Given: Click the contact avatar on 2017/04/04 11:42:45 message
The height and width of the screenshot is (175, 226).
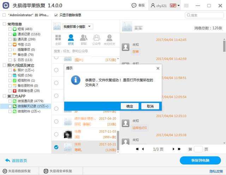Looking at the screenshot, I should click(x=126, y=47).
